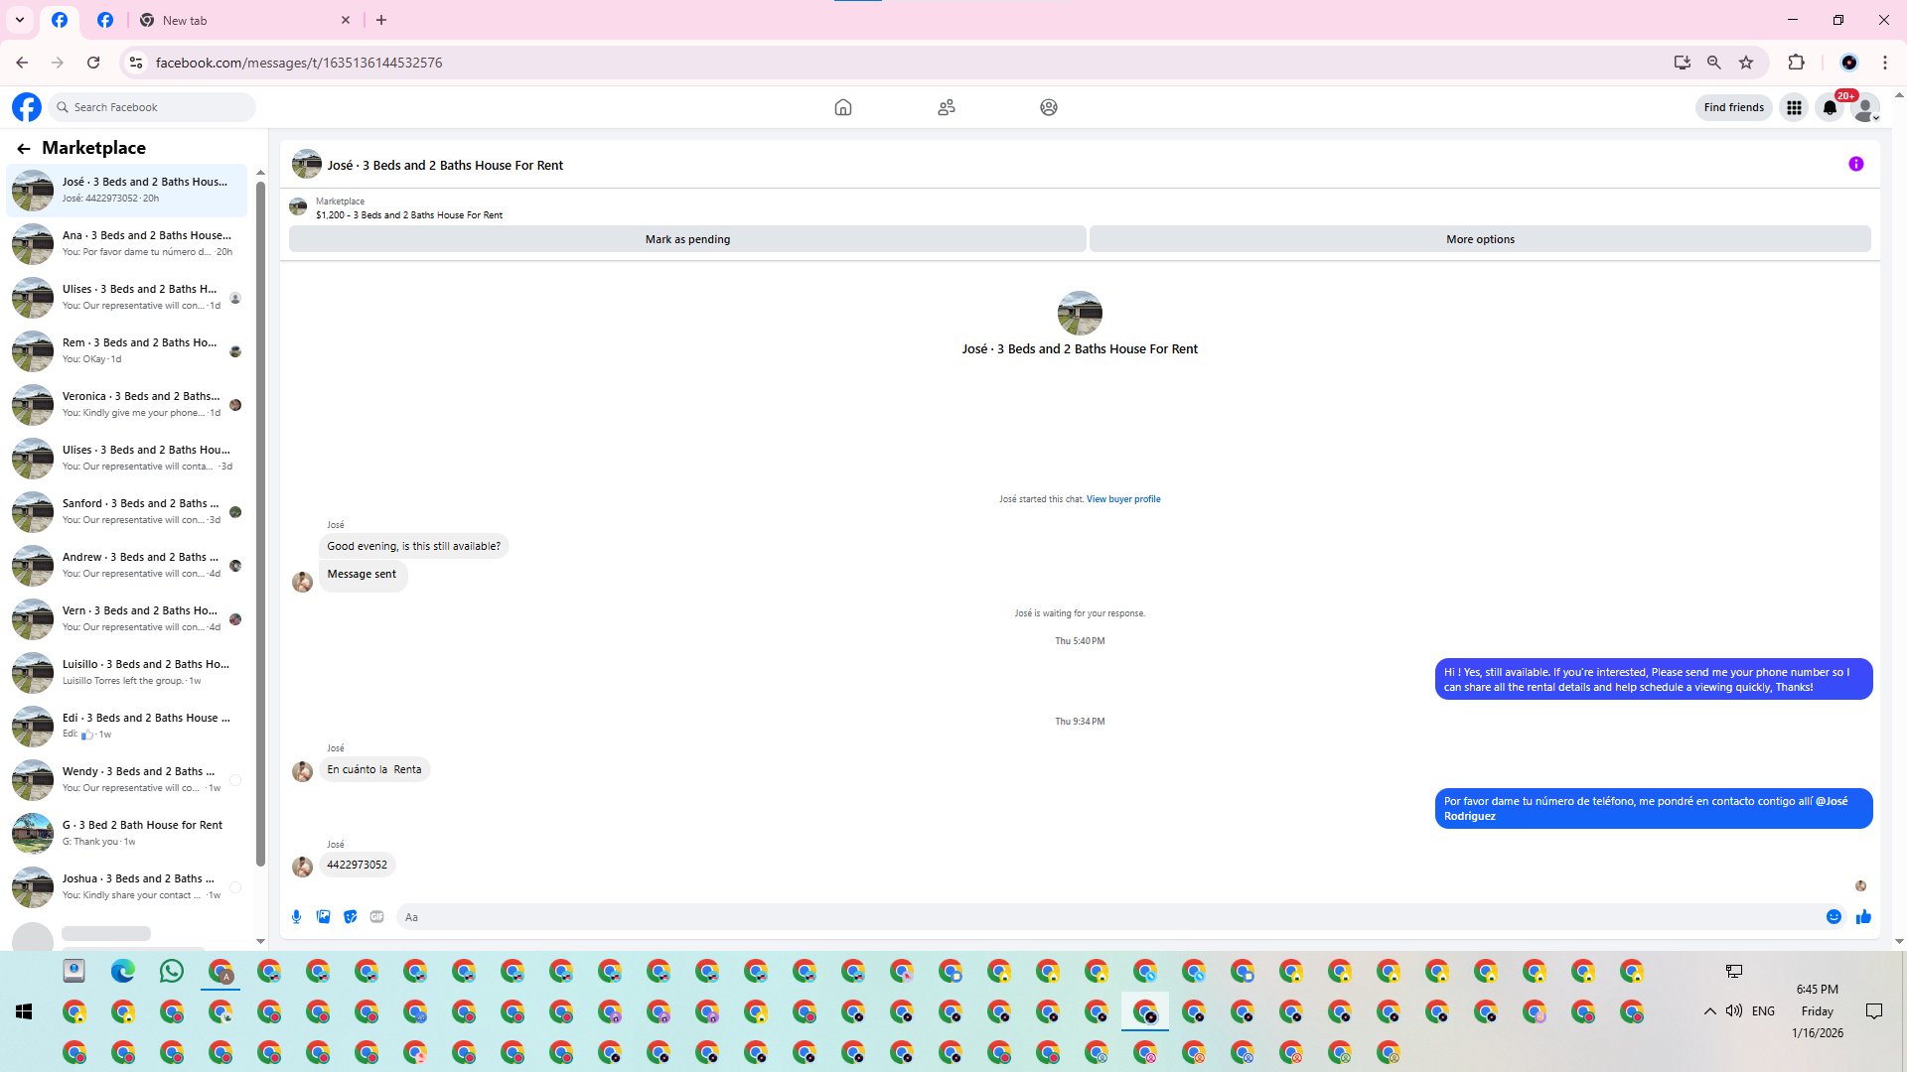Click the voice clip microphone icon
Image resolution: width=1907 pixels, height=1072 pixels.
tap(296, 917)
